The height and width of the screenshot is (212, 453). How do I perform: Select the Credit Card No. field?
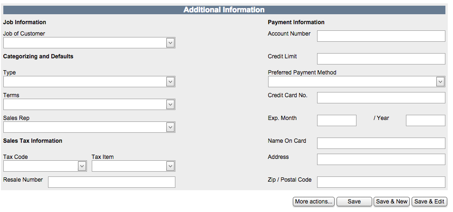[381, 98]
